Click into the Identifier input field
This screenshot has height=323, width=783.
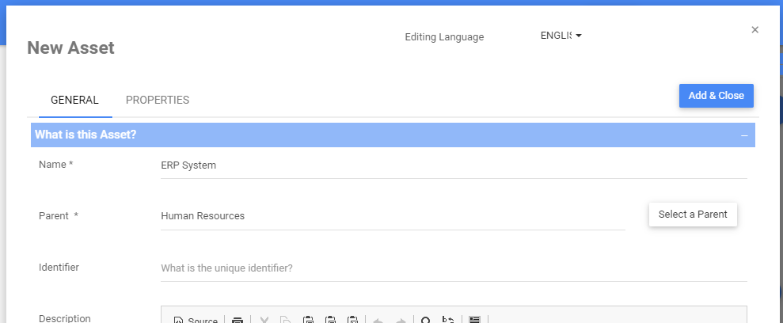[x=453, y=268]
